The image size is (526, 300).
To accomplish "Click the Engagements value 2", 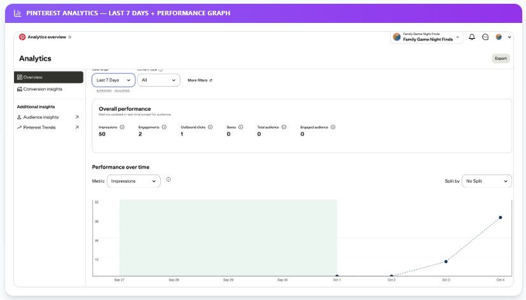I will point(140,134).
